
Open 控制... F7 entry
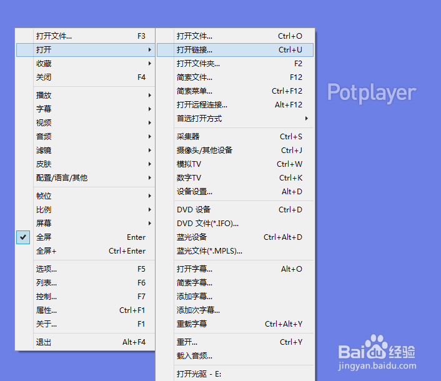tap(86, 297)
